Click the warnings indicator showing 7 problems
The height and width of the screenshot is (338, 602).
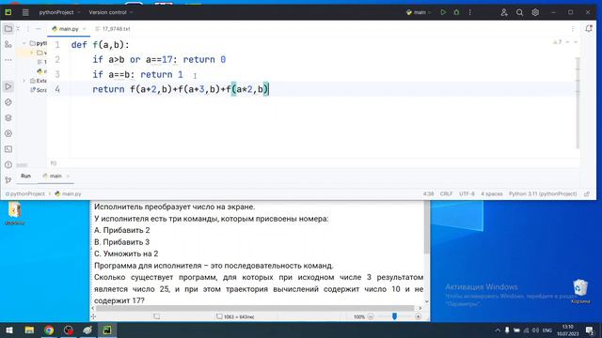[558, 42]
